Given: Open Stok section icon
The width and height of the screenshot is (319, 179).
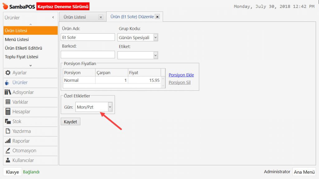Looking at the screenshot, I should [8, 122].
